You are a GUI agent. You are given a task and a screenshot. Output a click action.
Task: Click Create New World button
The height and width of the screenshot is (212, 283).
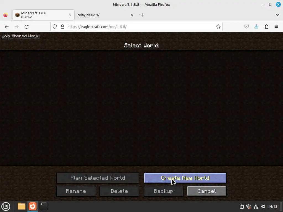[185, 178]
